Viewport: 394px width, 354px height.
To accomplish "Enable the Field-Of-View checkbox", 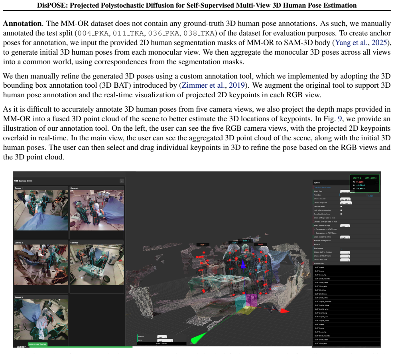I will coord(341,206).
